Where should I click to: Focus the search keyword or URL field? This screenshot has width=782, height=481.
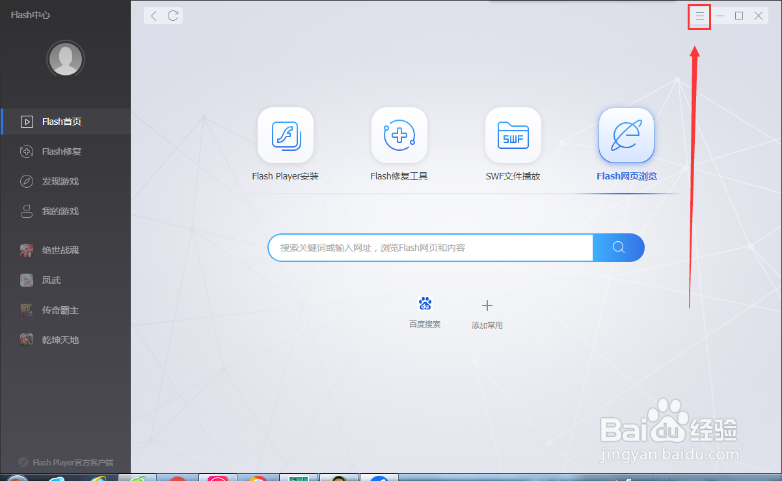click(x=430, y=248)
